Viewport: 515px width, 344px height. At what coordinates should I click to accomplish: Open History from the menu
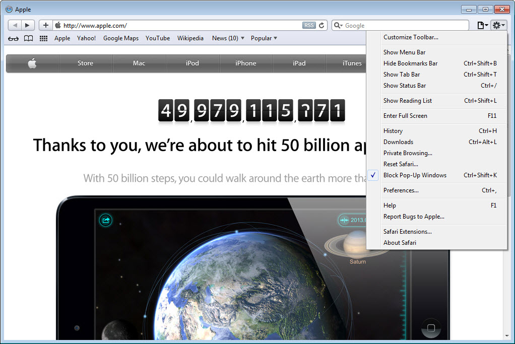point(436,131)
